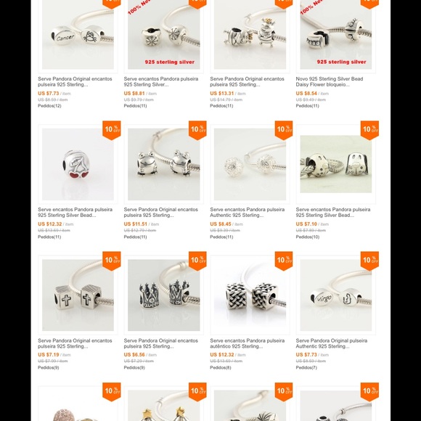
Task: Open 'Serve Pandora Original pulseira Authentic' Virgo link
Action: (x=332, y=343)
